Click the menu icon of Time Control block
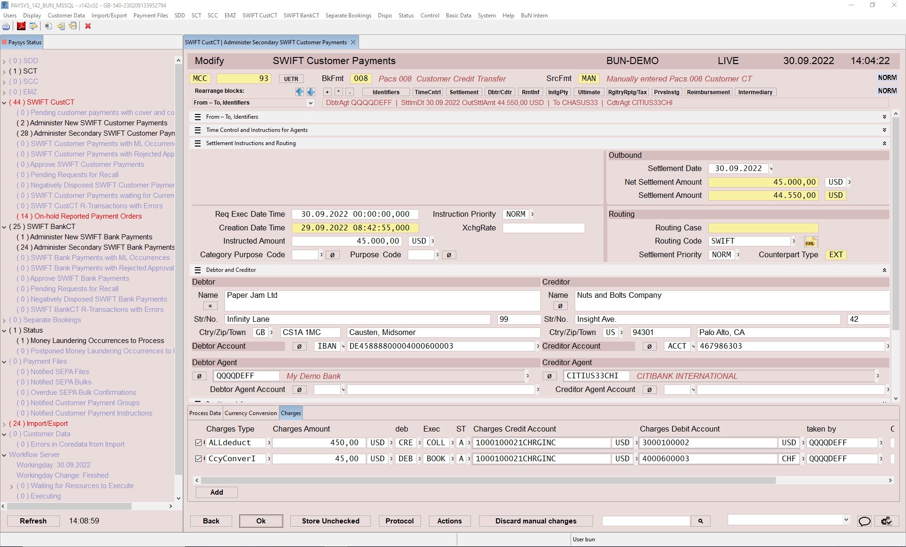 coord(198,130)
